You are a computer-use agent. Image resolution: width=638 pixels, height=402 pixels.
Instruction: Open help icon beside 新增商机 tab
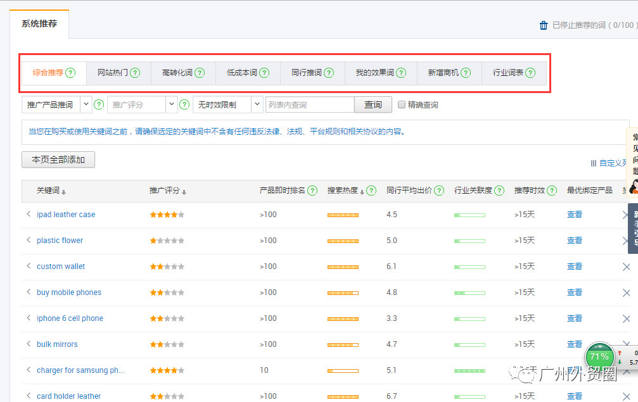[466, 73]
